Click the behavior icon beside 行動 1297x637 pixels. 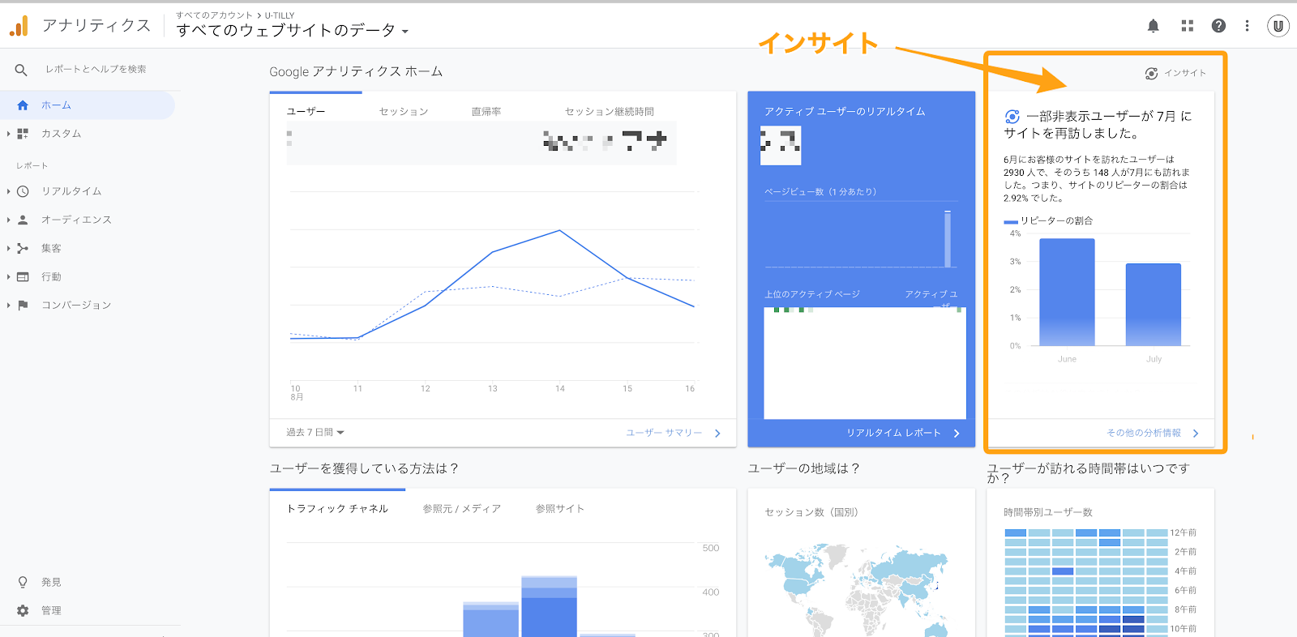(x=23, y=277)
